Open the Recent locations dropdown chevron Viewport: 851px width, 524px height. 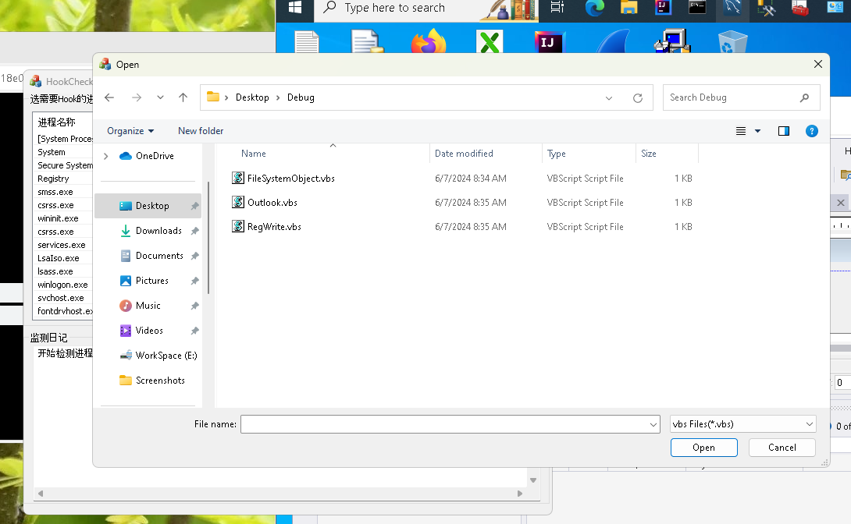click(160, 97)
